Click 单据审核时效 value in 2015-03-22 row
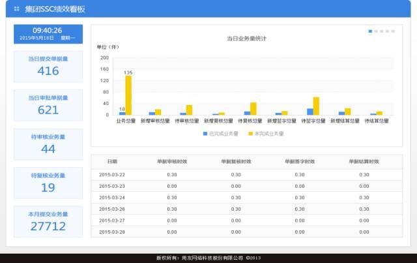 [172, 175]
